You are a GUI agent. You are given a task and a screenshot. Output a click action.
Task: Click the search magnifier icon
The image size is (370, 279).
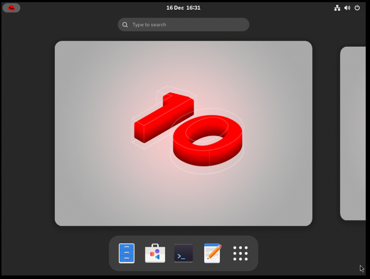[125, 24]
